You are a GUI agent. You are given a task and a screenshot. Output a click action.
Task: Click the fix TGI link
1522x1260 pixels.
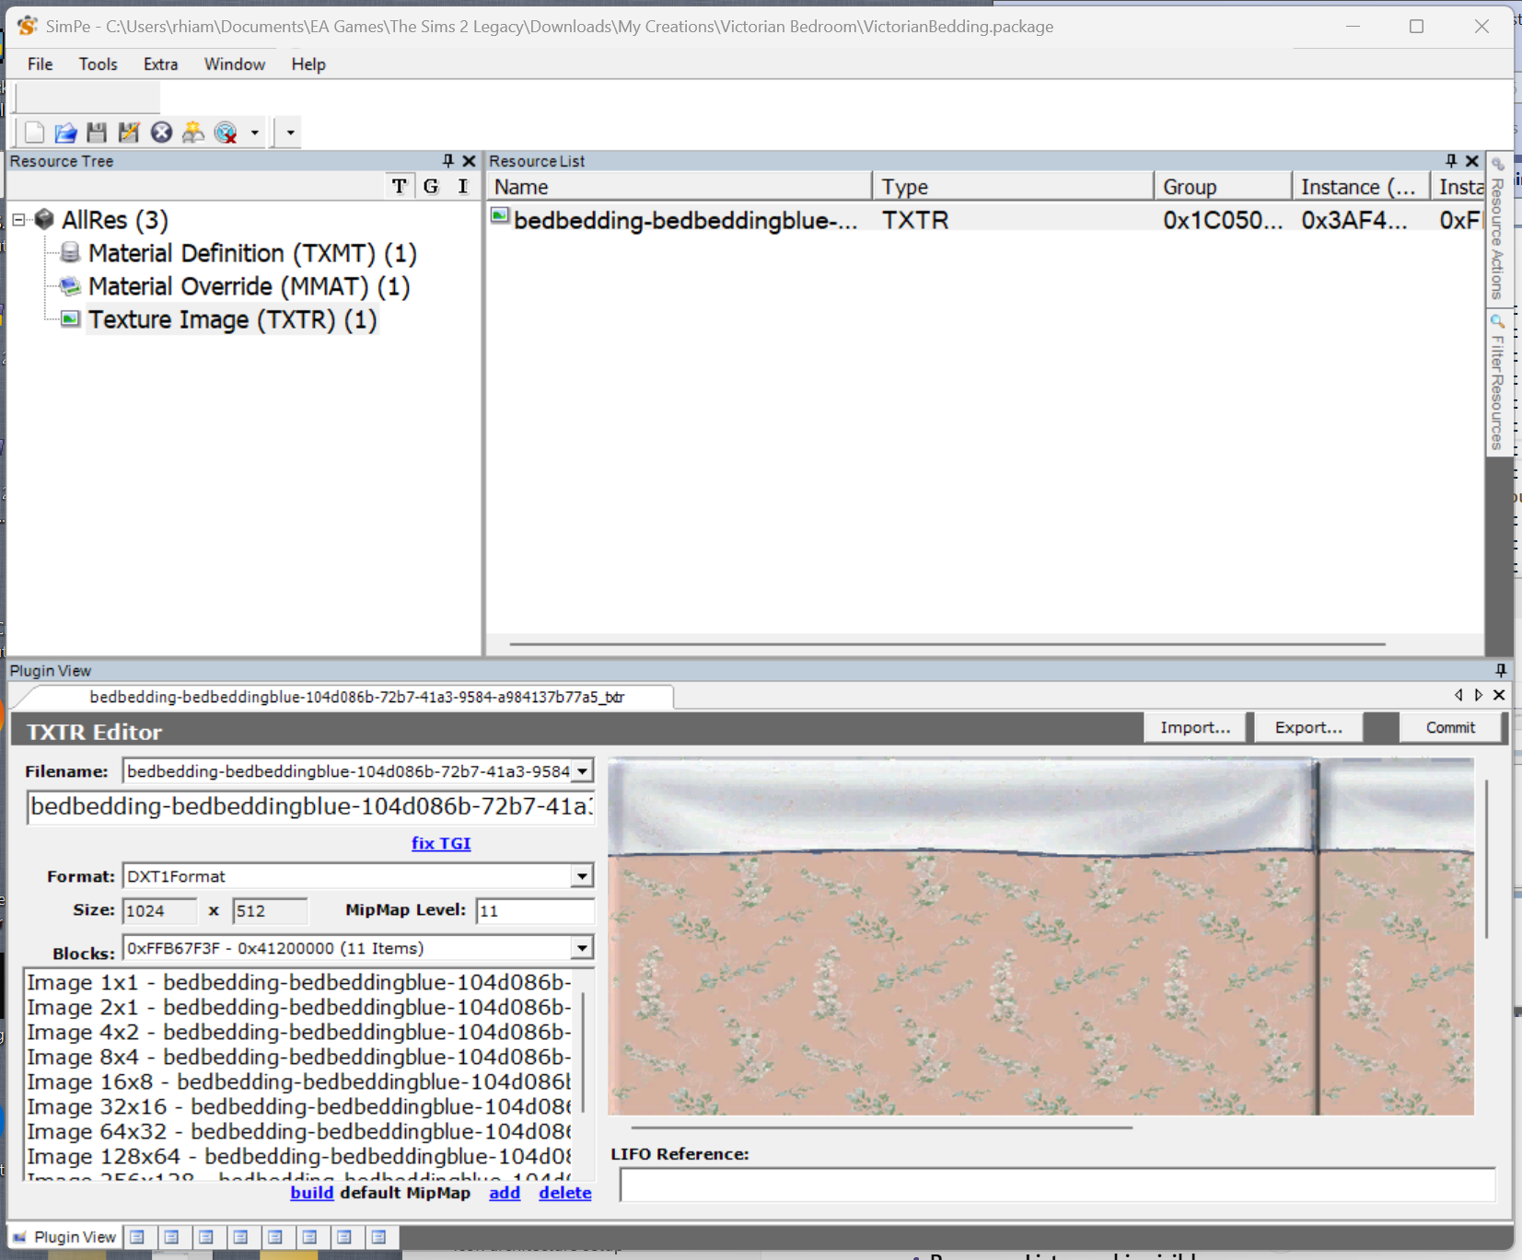pyautogui.click(x=440, y=843)
